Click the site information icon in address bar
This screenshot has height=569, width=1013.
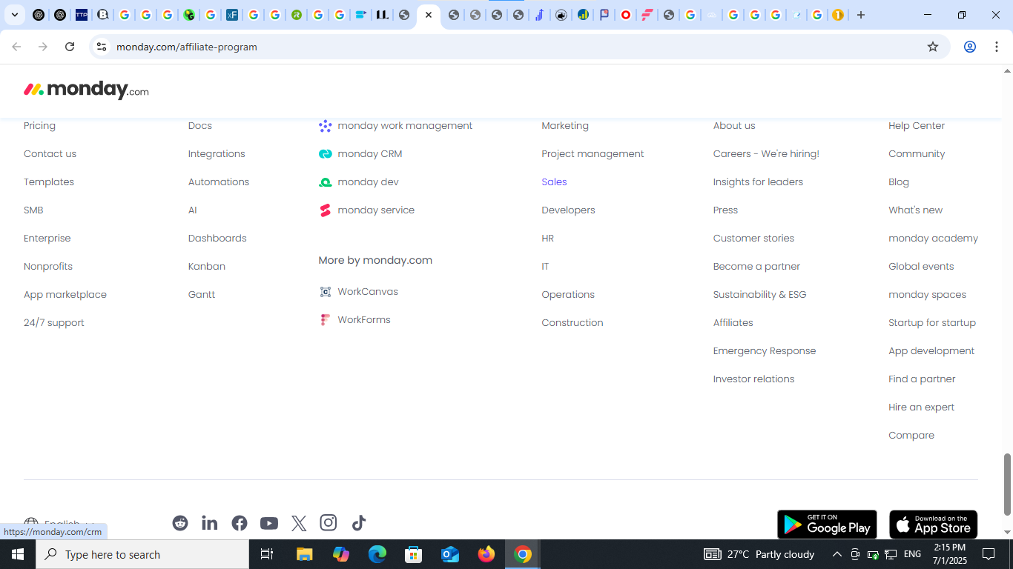tap(102, 47)
